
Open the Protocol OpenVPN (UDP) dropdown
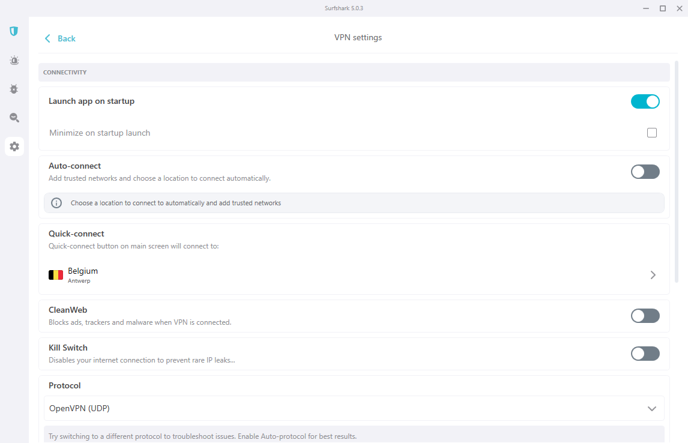coord(354,408)
